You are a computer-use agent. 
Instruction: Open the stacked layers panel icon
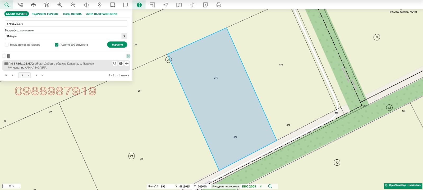pos(47,5)
